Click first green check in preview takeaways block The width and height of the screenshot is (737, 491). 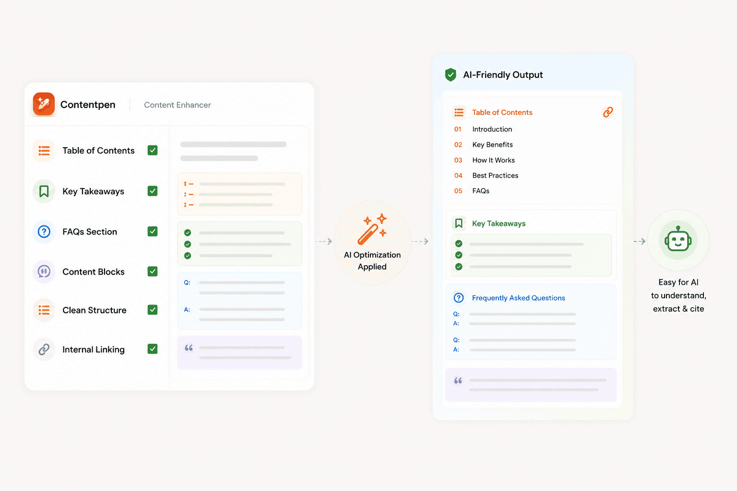188,233
